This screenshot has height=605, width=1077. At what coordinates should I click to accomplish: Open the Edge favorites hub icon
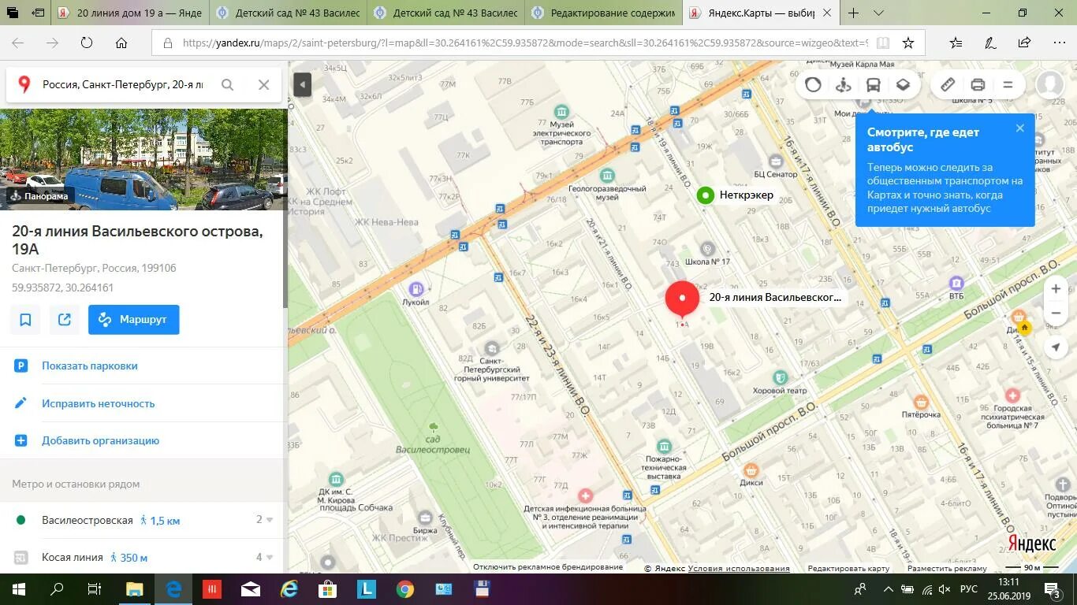pos(956,43)
